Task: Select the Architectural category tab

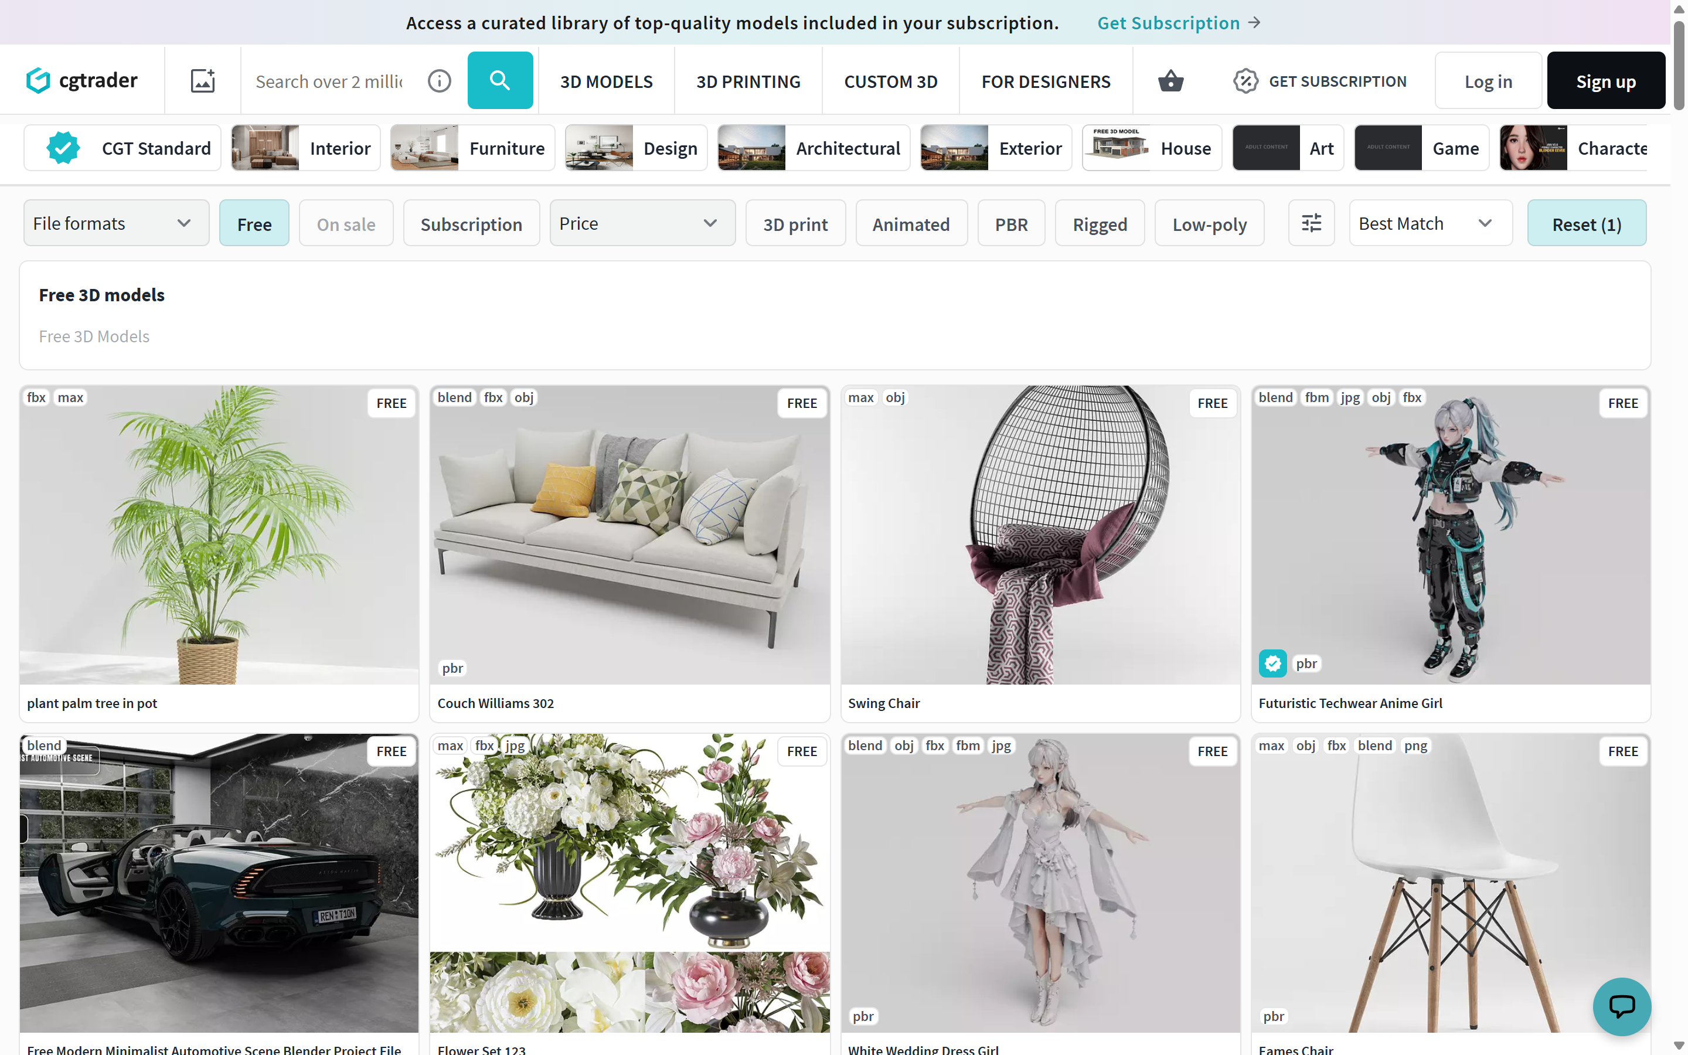Action: pyautogui.click(x=814, y=148)
